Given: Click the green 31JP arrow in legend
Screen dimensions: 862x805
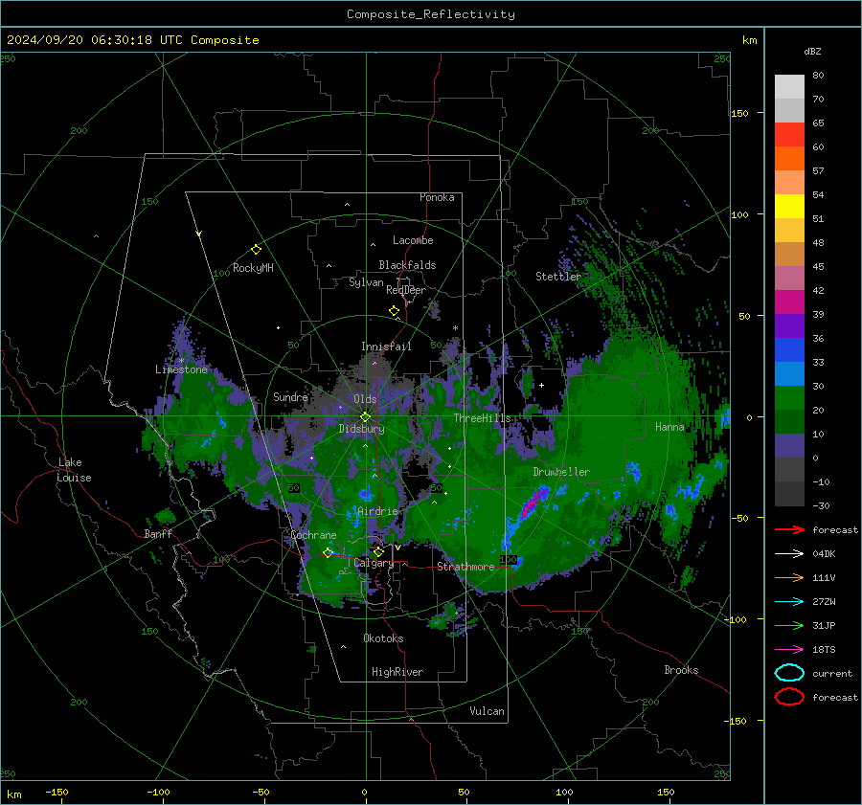Looking at the screenshot, I should pyautogui.click(x=789, y=625).
